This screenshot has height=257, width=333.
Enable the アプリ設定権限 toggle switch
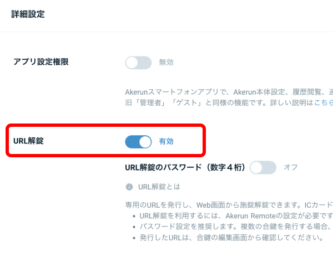coord(138,63)
